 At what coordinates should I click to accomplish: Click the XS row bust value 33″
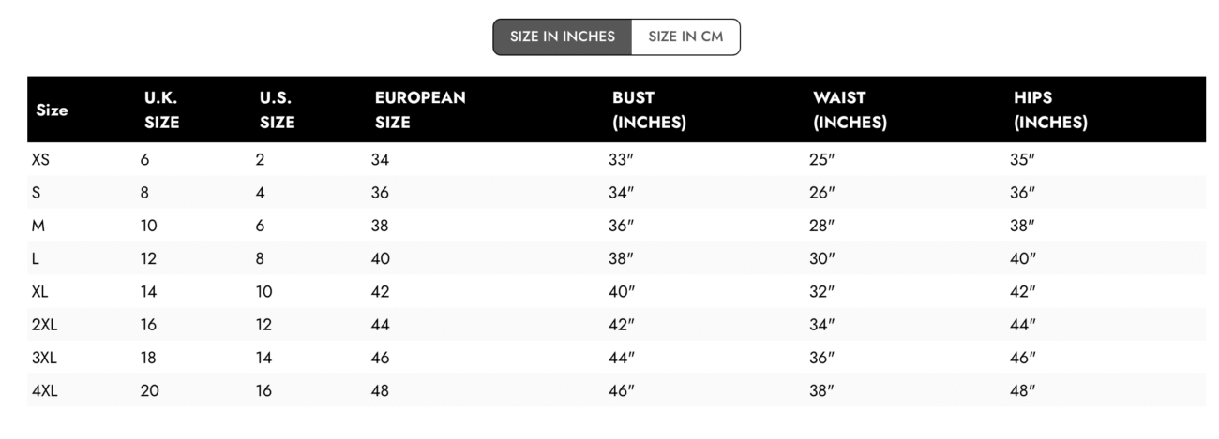tap(622, 160)
